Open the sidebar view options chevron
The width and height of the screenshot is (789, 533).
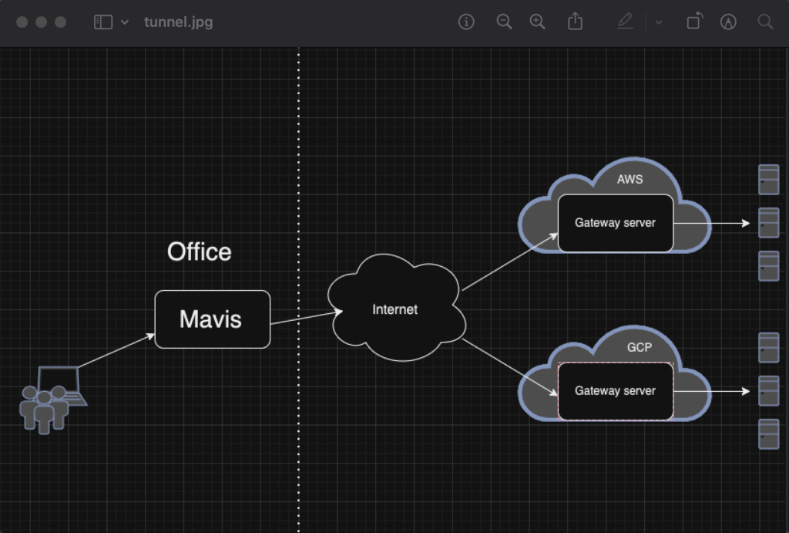[125, 22]
